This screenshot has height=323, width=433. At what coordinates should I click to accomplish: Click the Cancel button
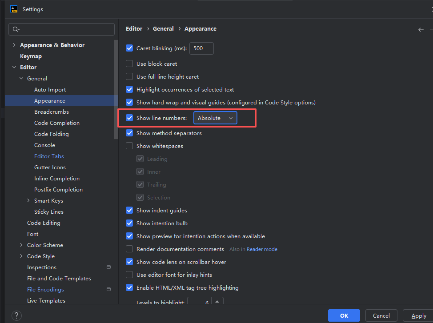(x=381, y=315)
